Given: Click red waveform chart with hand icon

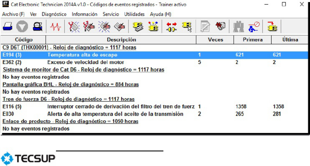Looking at the screenshot, I should pos(220,26).
